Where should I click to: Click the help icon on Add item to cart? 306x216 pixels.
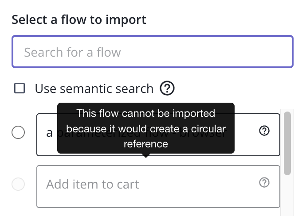tap(264, 182)
